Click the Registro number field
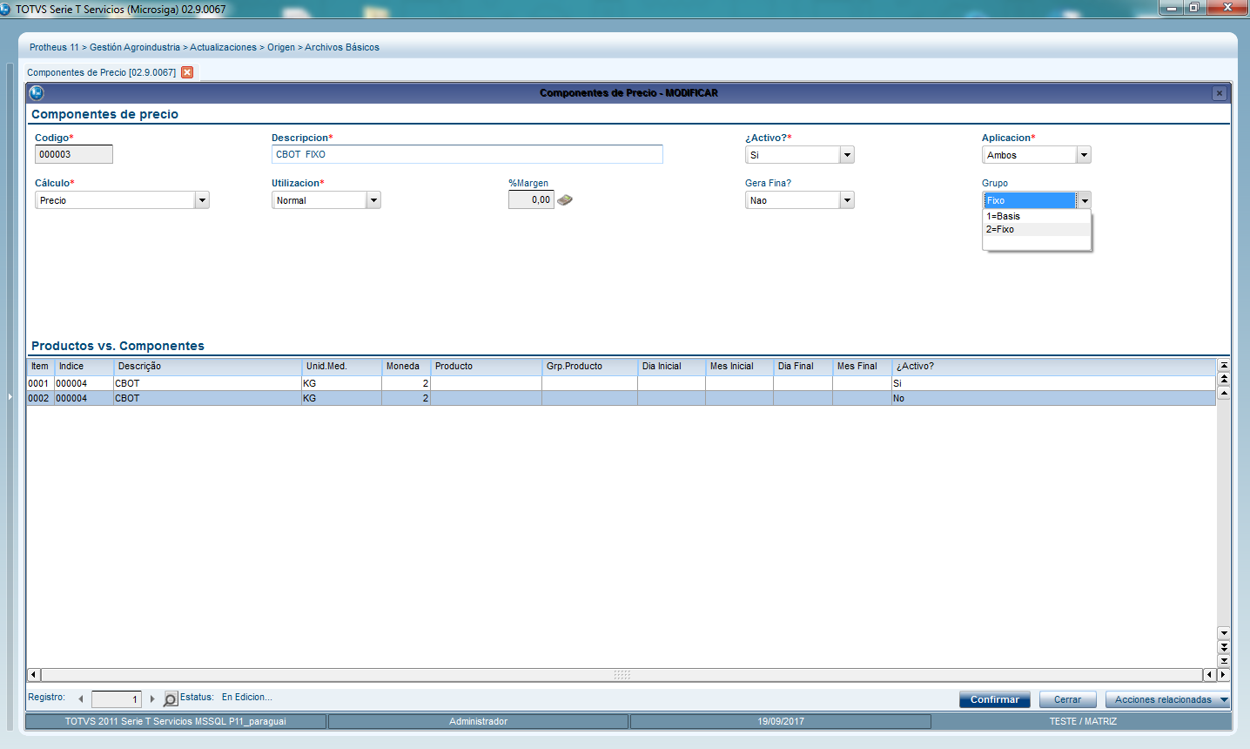1250x749 pixels. (117, 699)
